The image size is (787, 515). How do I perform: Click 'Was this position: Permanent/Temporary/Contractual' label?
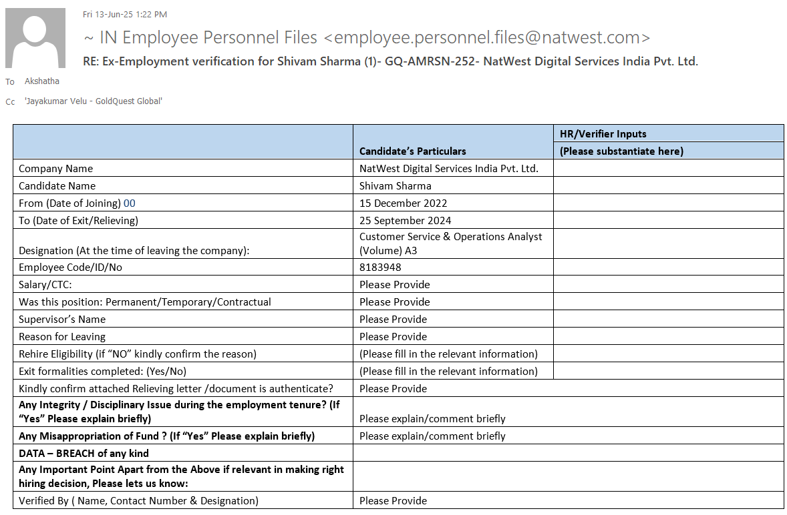point(144,302)
